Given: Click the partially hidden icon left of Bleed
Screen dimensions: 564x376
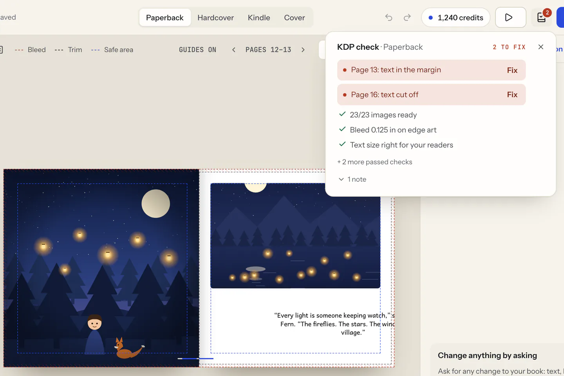Looking at the screenshot, I should (1, 50).
